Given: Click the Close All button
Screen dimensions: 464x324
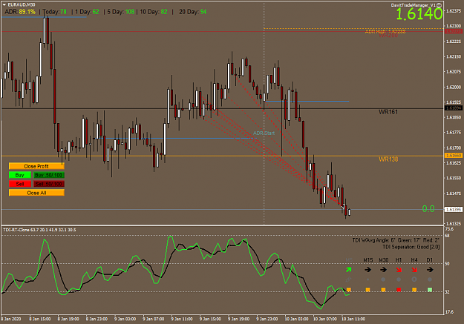Looking at the screenshot, I should (36, 193).
